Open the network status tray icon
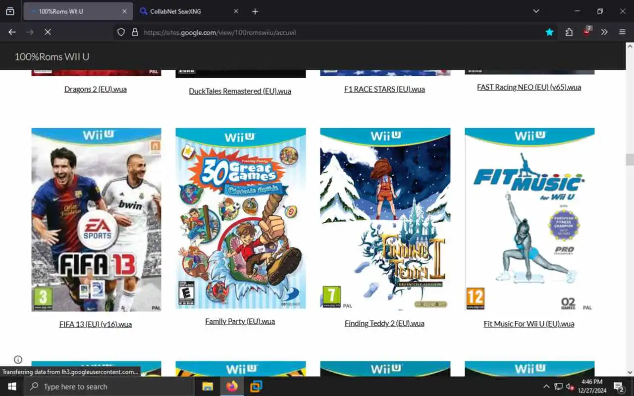Viewport: 634px width, 396px height. pyautogui.click(x=558, y=387)
